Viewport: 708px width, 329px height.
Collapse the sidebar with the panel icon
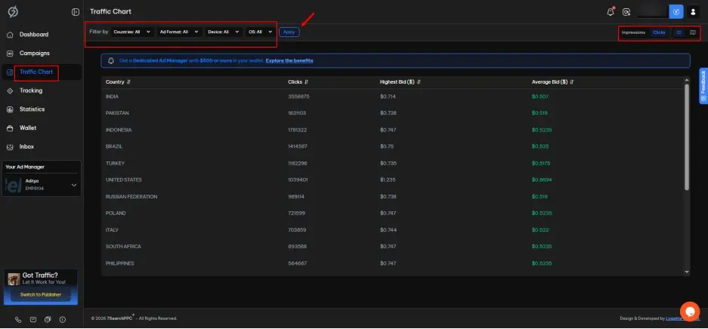tap(76, 12)
